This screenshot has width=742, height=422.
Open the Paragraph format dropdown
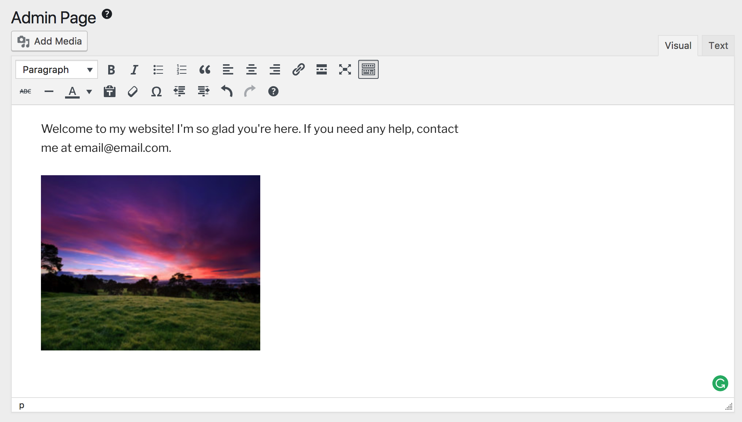click(57, 70)
